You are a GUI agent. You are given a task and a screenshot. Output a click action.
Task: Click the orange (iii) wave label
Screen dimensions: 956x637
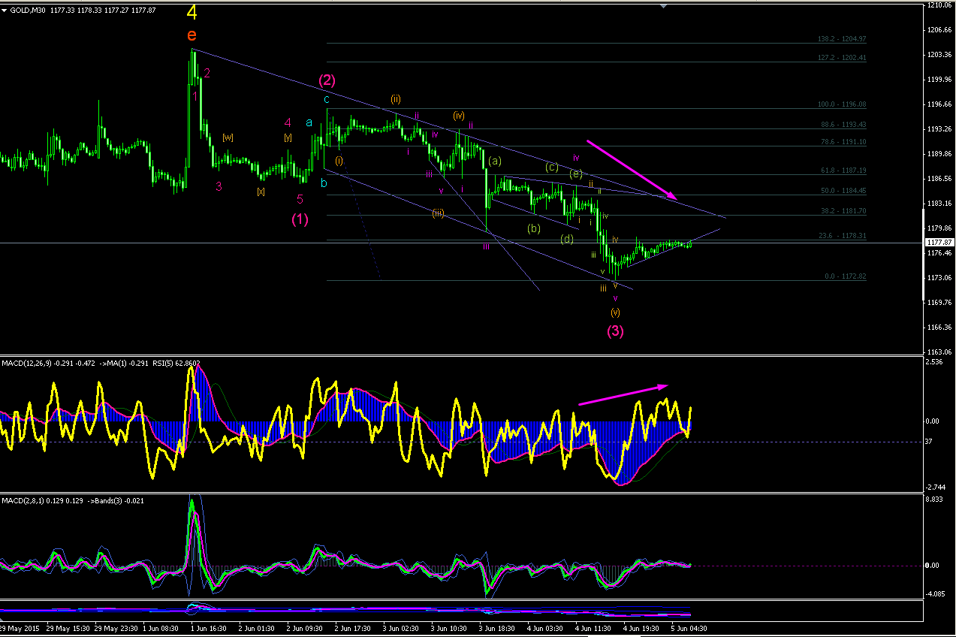439,213
